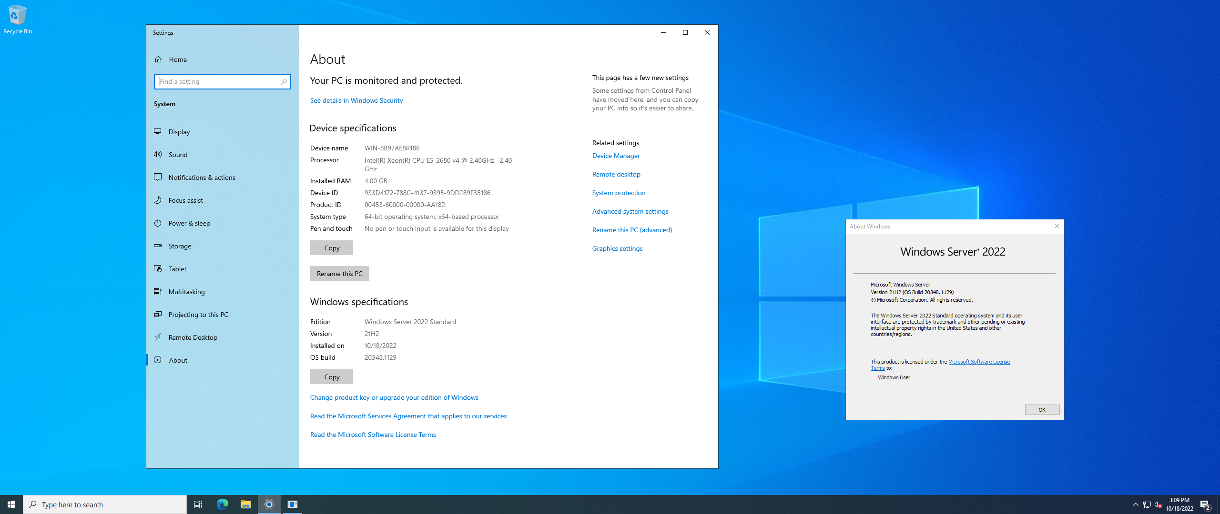Copy the device specifications
Image resolution: width=1220 pixels, height=514 pixels.
pyautogui.click(x=332, y=248)
